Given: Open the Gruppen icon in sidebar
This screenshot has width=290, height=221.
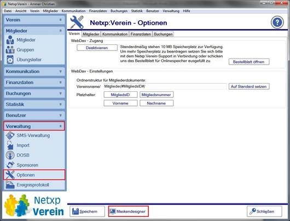Looking at the screenshot, I should [x=10, y=50].
